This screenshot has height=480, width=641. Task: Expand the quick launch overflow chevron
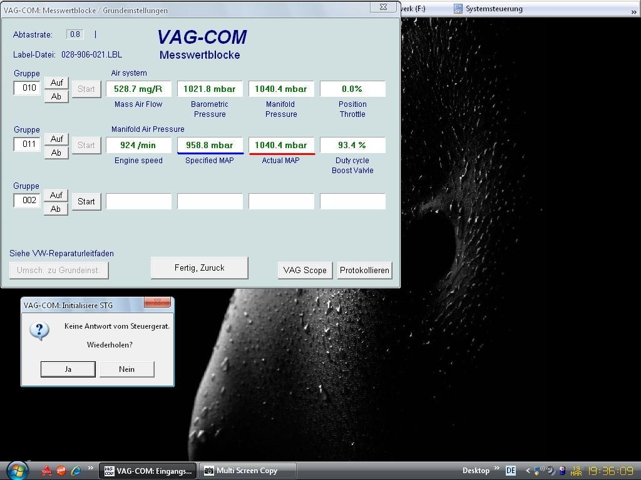(90, 468)
